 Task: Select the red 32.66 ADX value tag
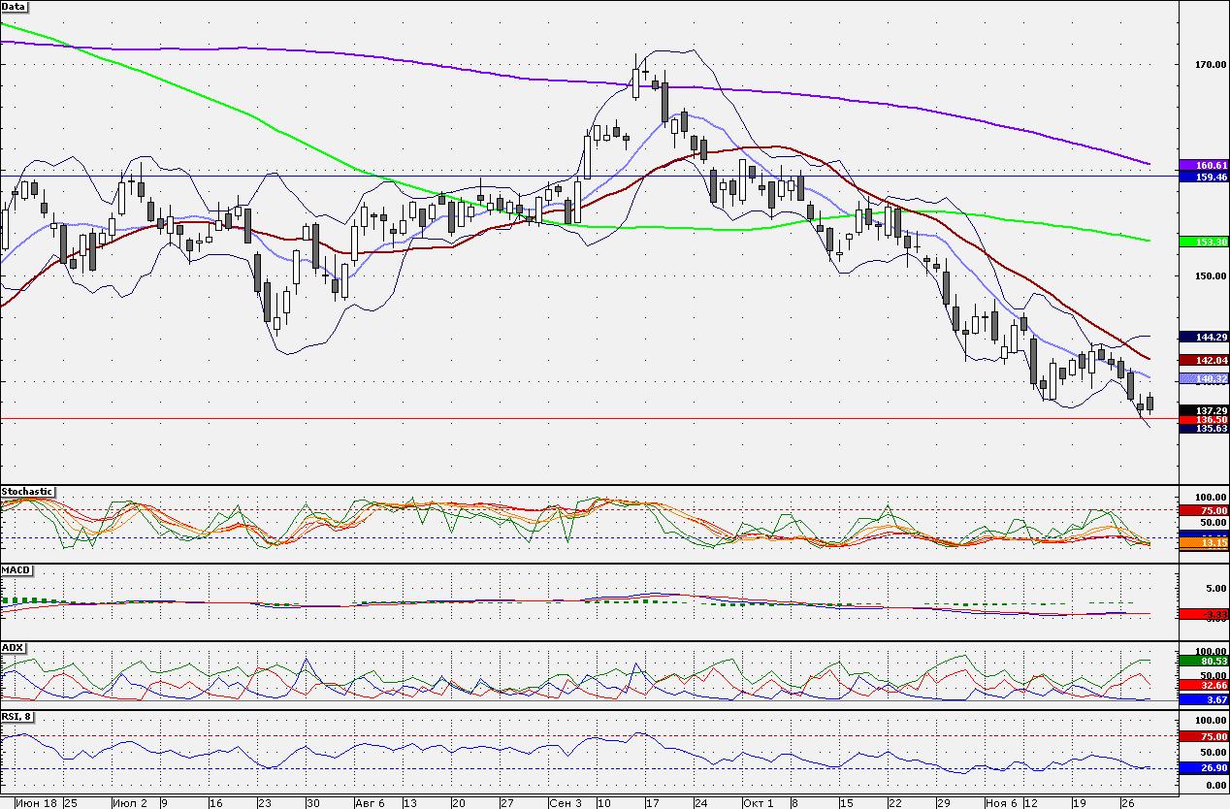[1203, 685]
